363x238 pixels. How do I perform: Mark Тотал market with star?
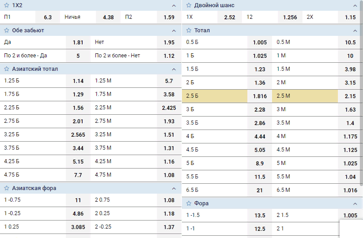(x=189, y=30)
